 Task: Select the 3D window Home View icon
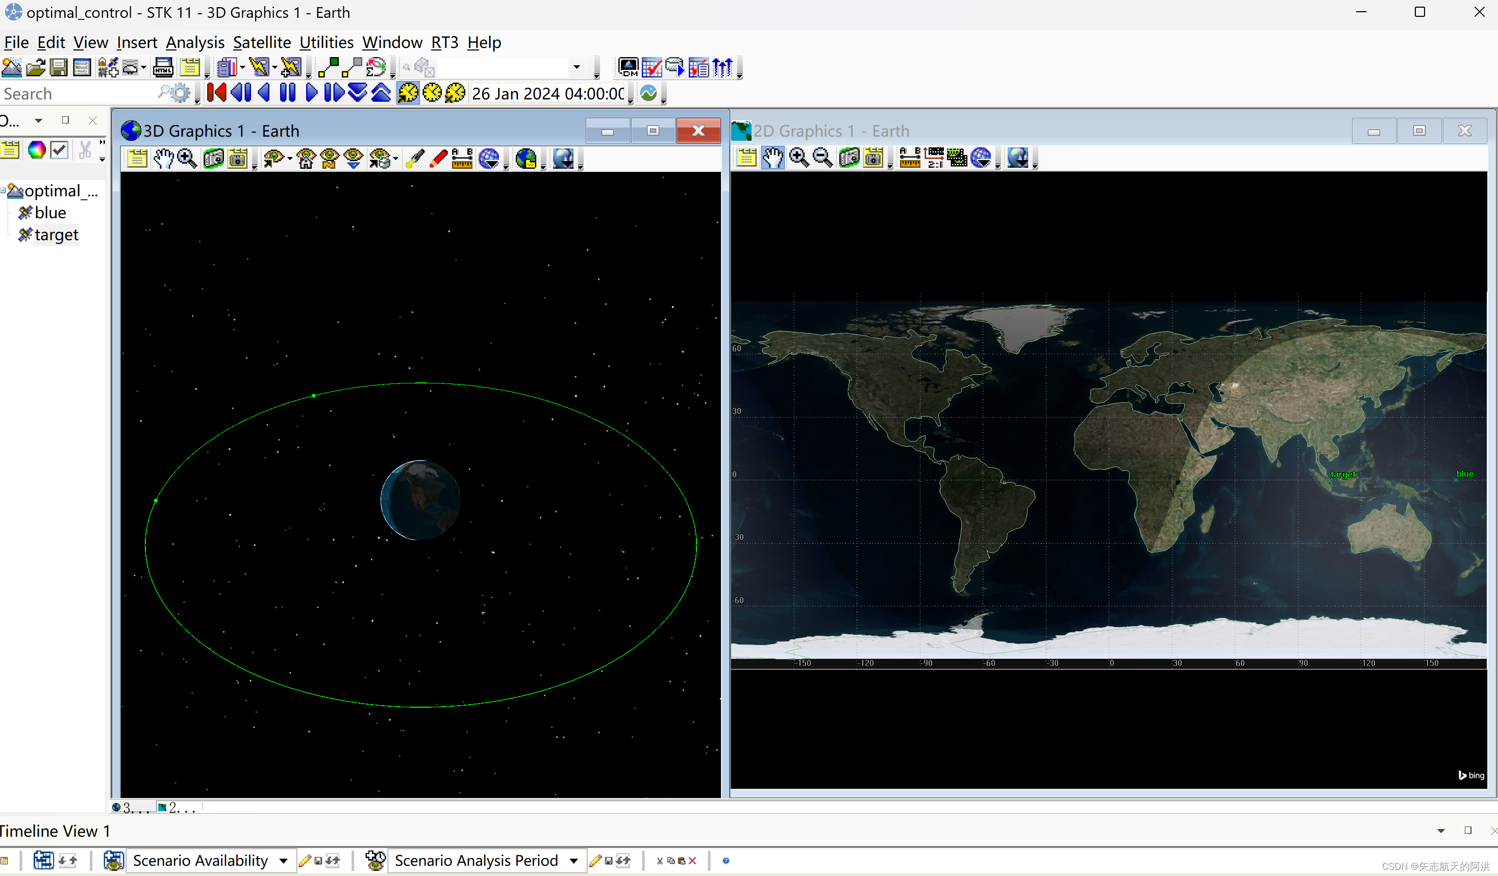tap(306, 159)
